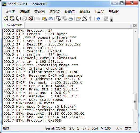Click the 'Next state BOUND' line
The width and height of the screenshot is (140, 133).
[x=33, y=100]
